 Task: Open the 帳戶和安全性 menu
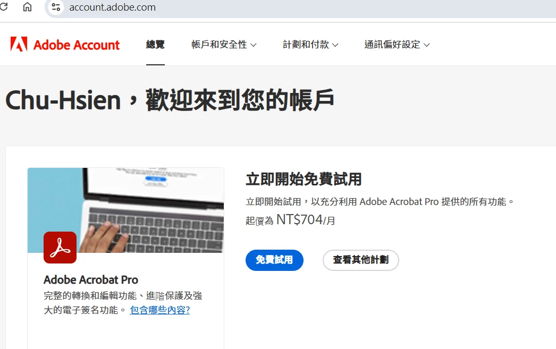tap(224, 45)
